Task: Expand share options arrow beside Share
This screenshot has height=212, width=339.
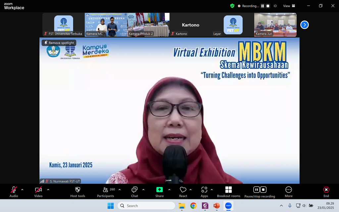Action: point(169,190)
